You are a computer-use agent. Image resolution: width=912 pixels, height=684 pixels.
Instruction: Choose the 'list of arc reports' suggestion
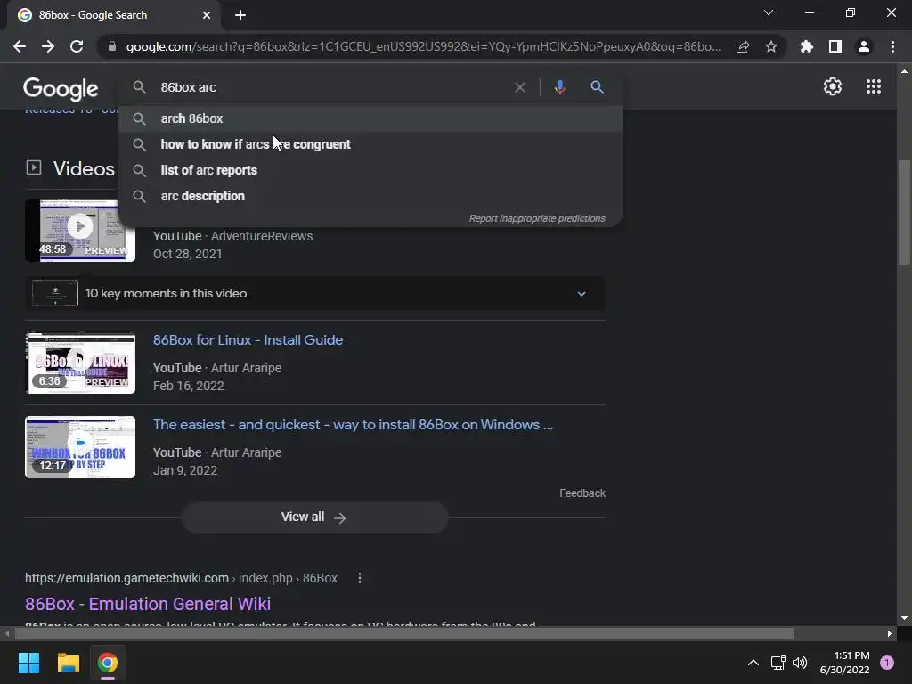click(370, 170)
